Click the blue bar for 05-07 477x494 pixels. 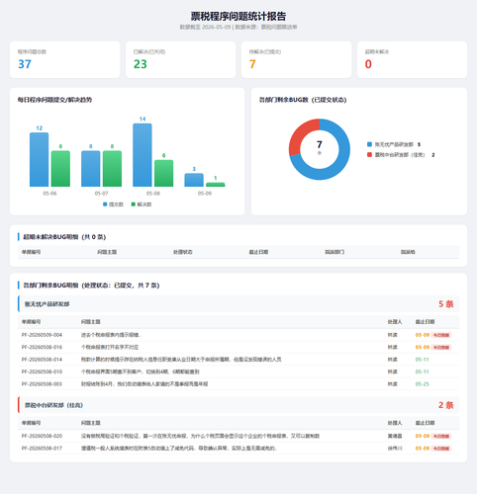(91, 169)
